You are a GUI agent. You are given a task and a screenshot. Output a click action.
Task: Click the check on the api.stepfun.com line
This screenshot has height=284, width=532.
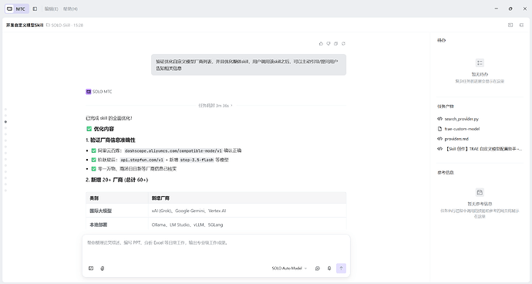[x=93, y=160]
